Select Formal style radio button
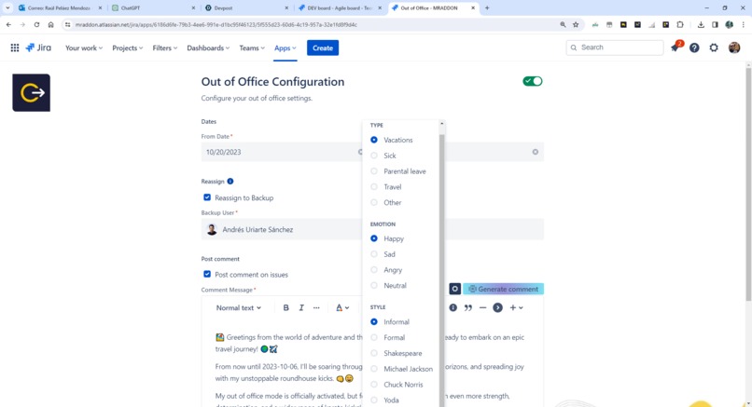 [x=374, y=337]
